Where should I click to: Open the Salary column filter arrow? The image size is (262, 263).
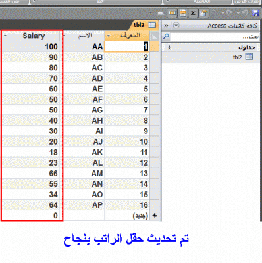click(5, 36)
